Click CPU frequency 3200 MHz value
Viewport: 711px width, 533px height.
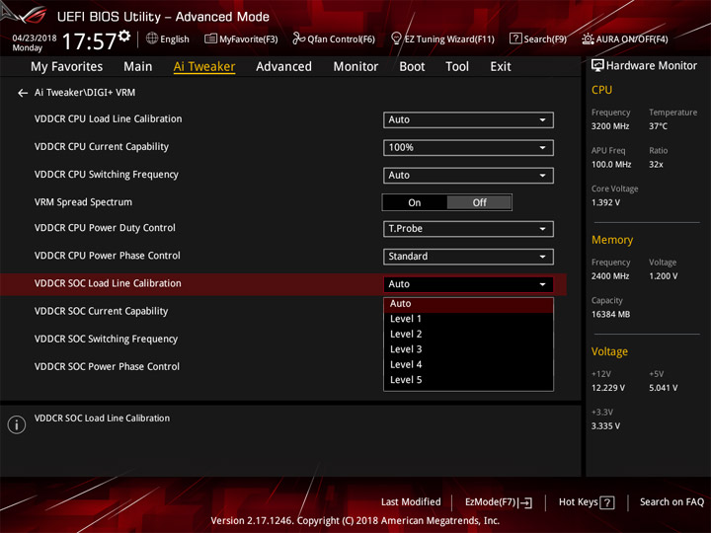click(610, 126)
